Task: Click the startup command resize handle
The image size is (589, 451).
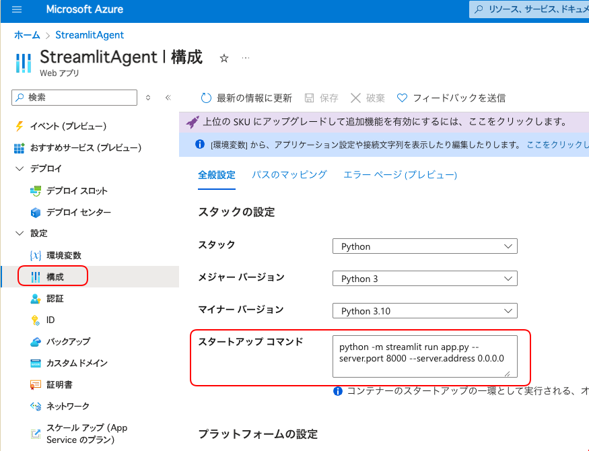Action: pyautogui.click(x=508, y=374)
